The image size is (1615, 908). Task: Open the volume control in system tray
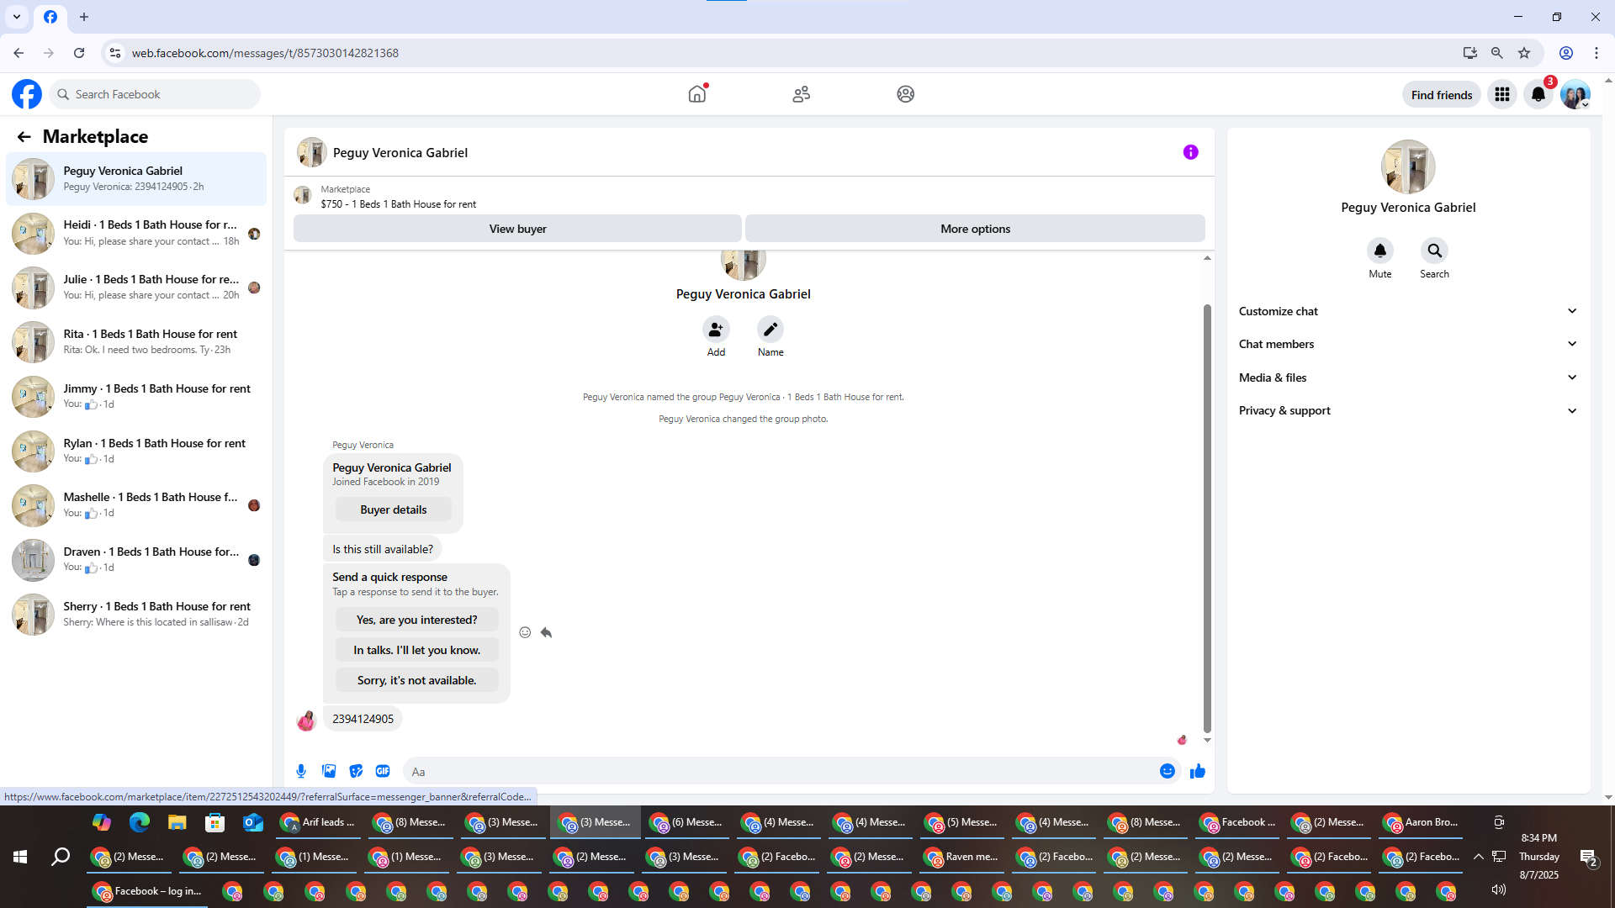point(1498,890)
